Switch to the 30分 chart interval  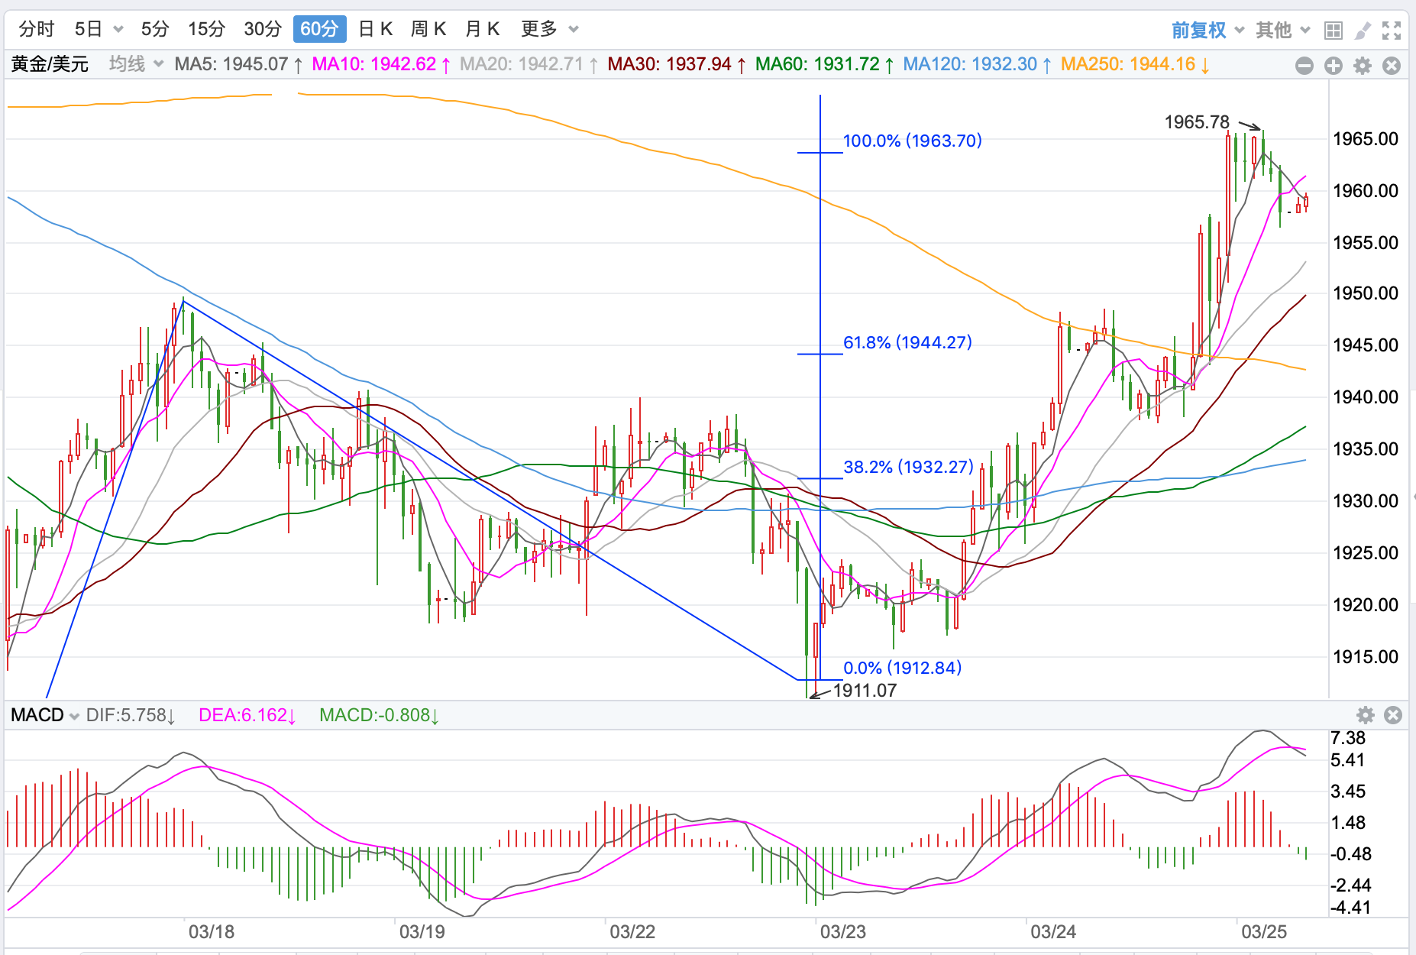click(263, 29)
